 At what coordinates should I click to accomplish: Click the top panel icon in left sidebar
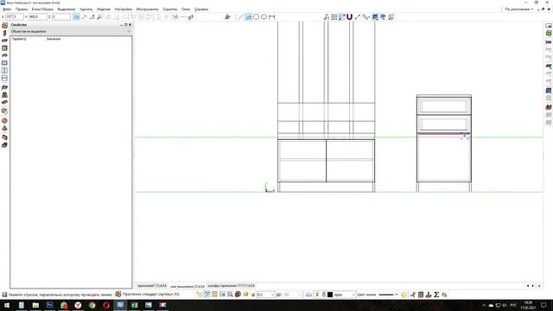tap(4, 26)
